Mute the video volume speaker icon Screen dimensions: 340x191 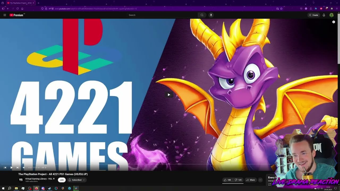click(x=24, y=167)
